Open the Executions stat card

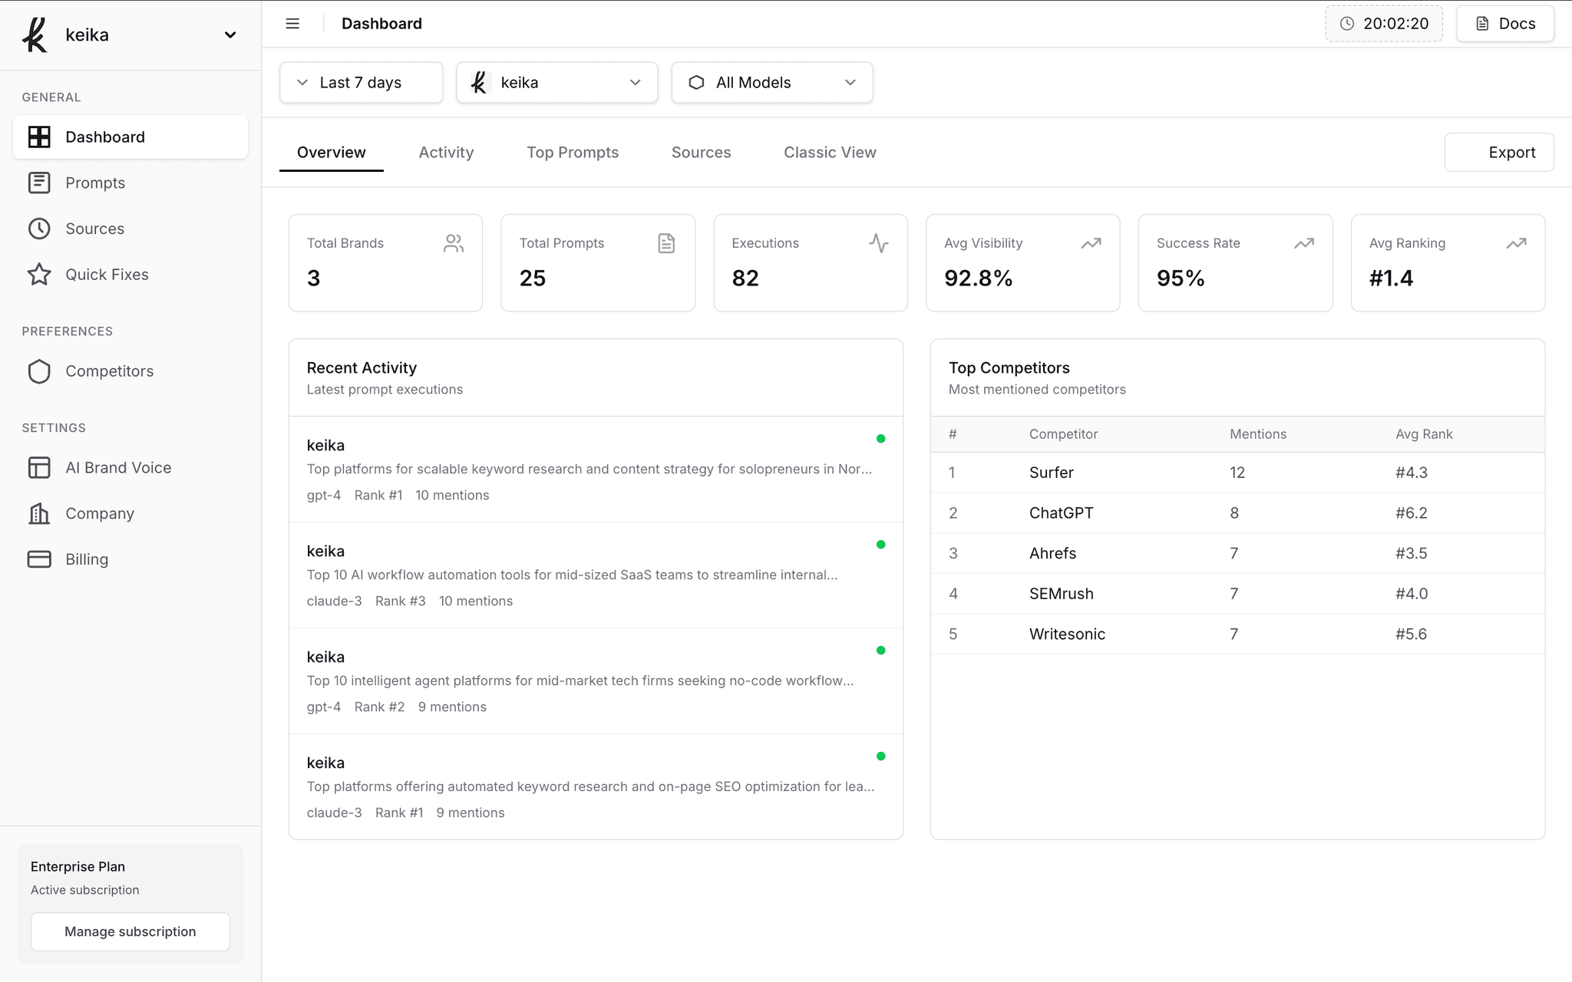click(811, 263)
